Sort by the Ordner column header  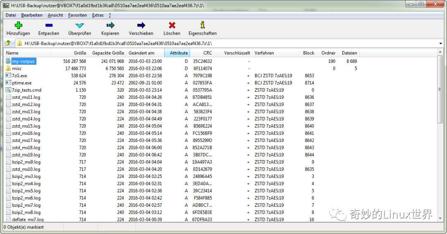coord(327,53)
